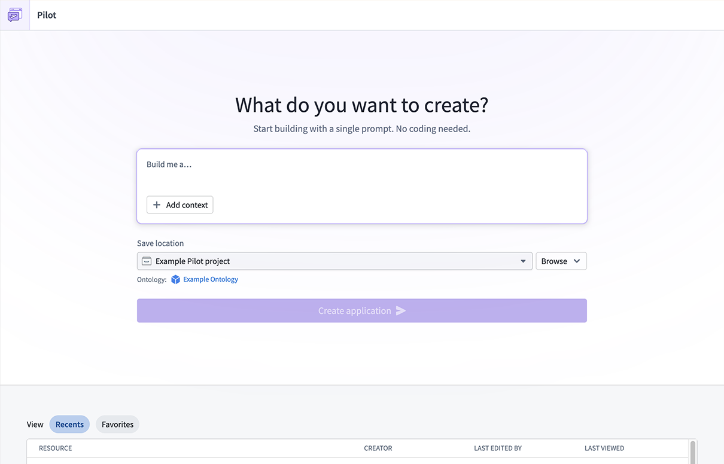The width and height of the screenshot is (724, 464).
Task: Click the LAST EDITED BY column header
Action: [498, 448]
